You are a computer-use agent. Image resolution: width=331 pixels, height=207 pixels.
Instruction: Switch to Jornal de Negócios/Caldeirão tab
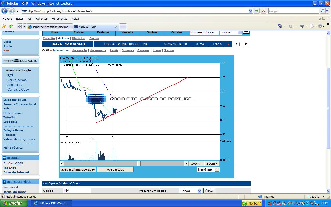tap(50, 27)
